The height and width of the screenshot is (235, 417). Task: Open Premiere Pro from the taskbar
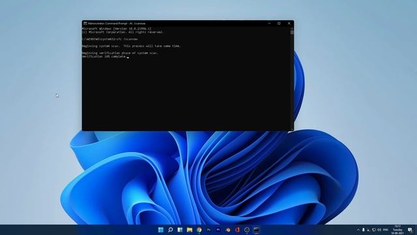[218, 230]
